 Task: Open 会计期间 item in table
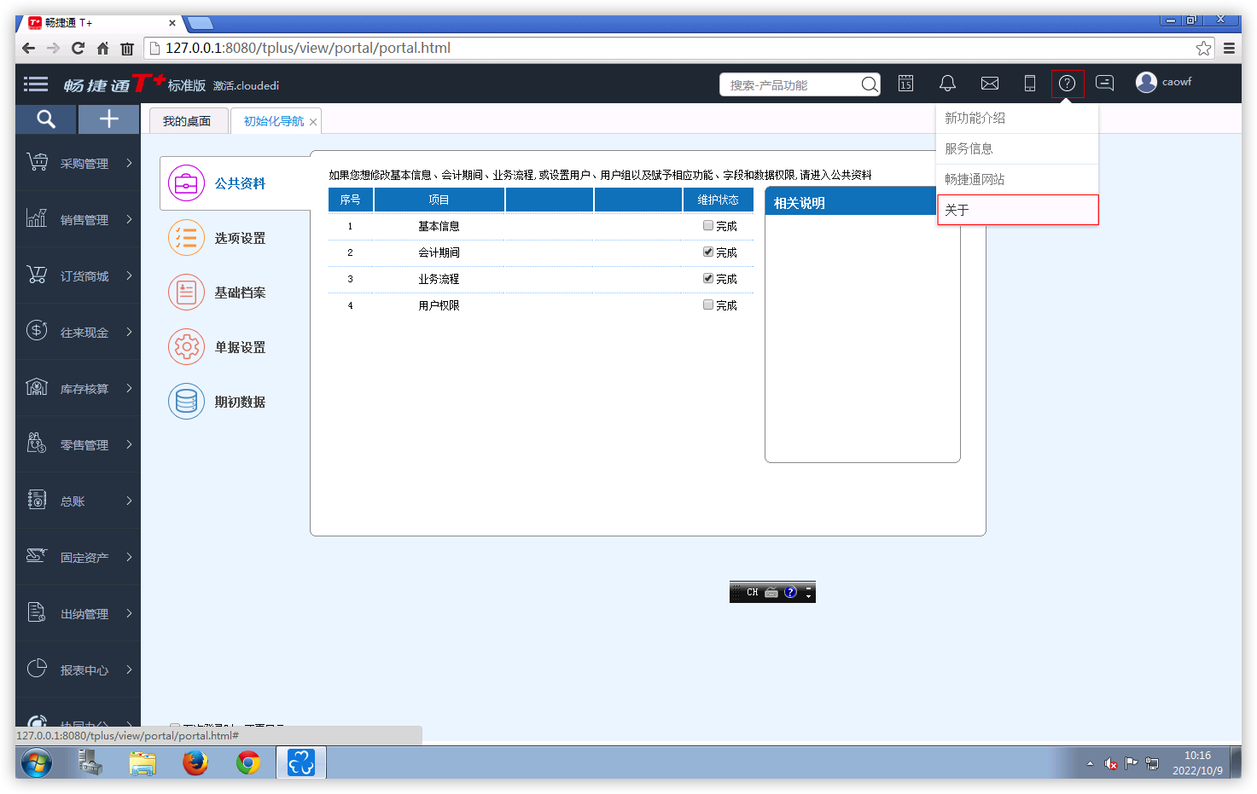439,252
